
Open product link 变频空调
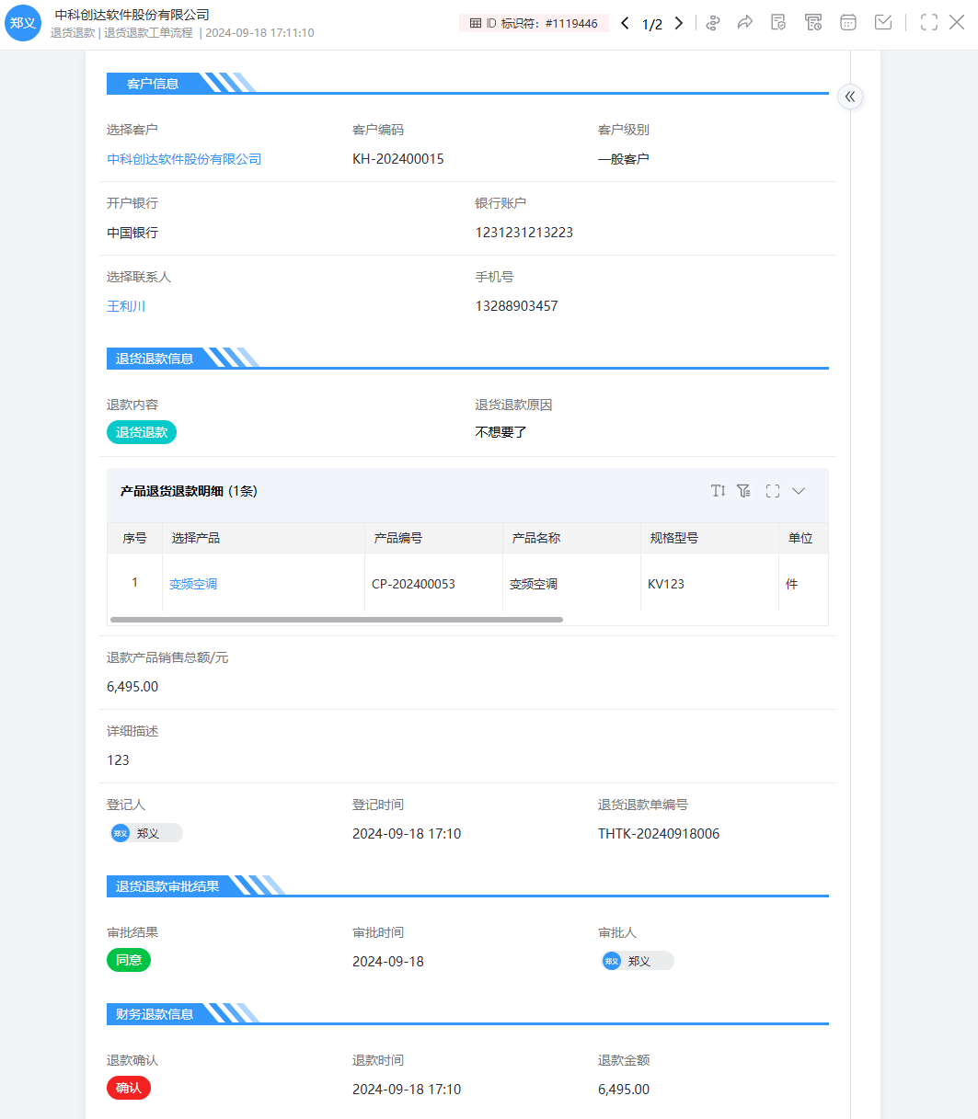pos(193,584)
